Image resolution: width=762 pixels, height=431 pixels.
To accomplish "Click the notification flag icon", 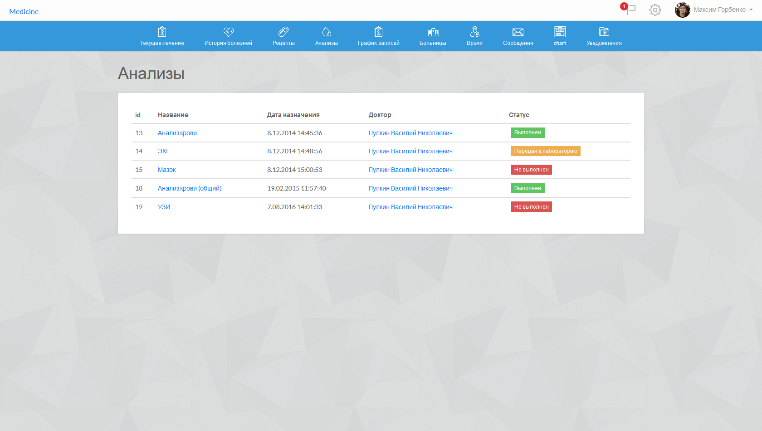I will click(x=630, y=10).
